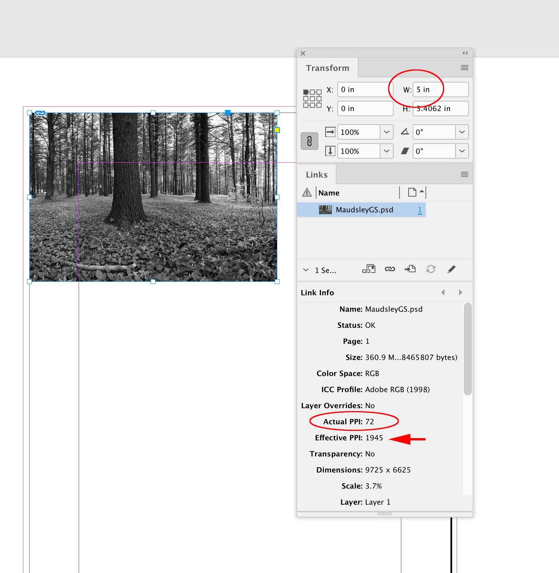Select the MaudsleyGS.psd link row
The width and height of the screenshot is (559, 573).
click(361, 210)
